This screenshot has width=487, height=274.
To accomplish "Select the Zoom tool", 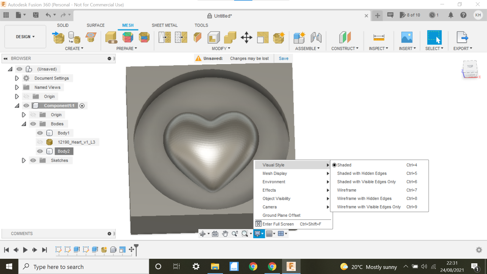I will click(x=234, y=234).
